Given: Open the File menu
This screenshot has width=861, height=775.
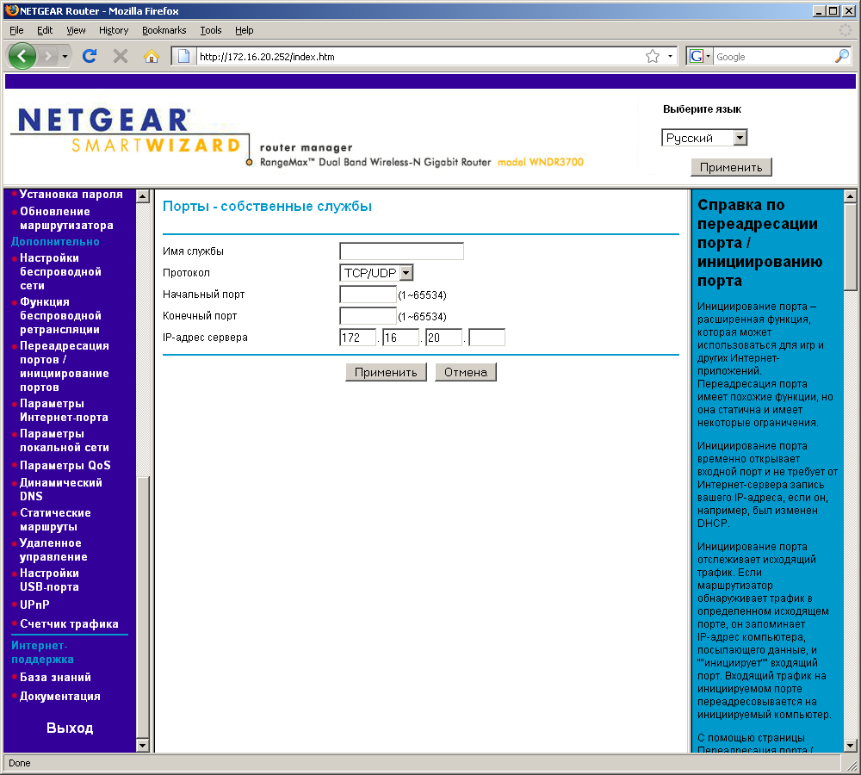Looking at the screenshot, I should pos(16,30).
